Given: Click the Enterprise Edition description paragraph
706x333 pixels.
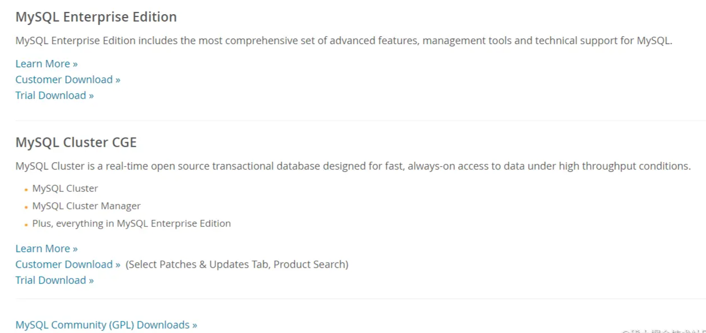Looking at the screenshot, I should pos(343,41).
